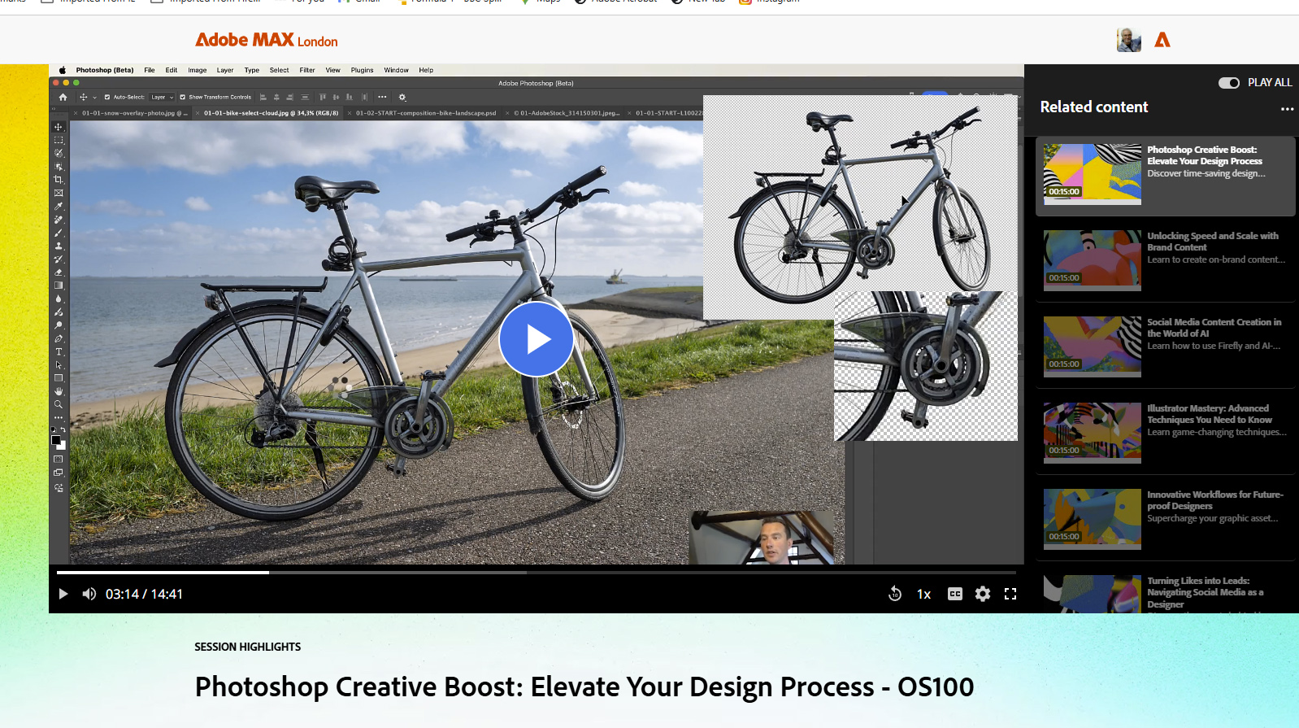
Task: Click the video progress bar
Action: [x=537, y=573]
